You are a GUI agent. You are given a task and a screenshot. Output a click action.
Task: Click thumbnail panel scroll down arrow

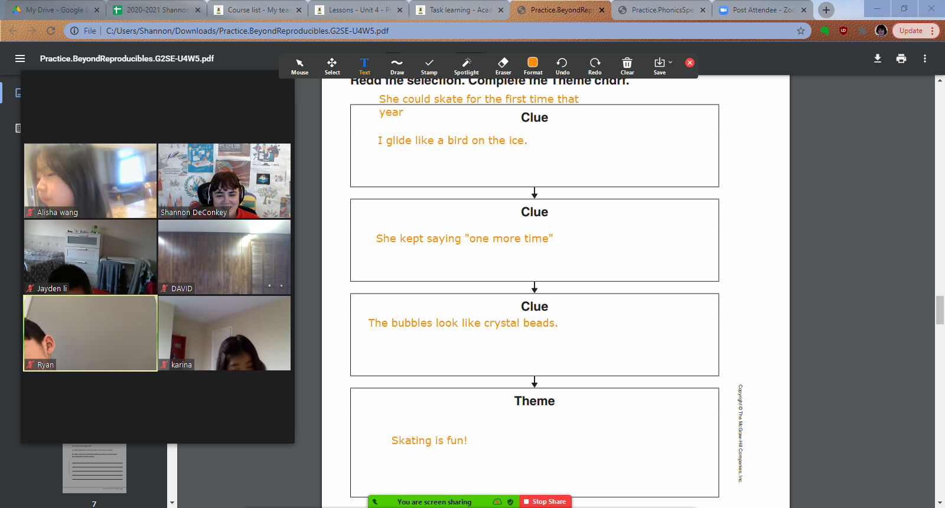172,503
